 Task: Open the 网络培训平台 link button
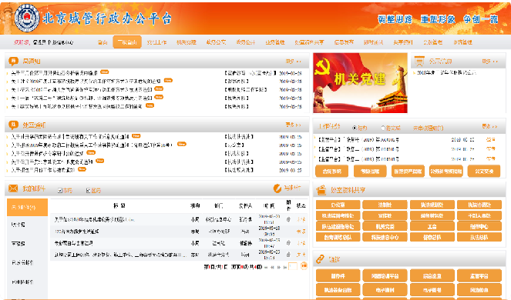(x=385, y=276)
